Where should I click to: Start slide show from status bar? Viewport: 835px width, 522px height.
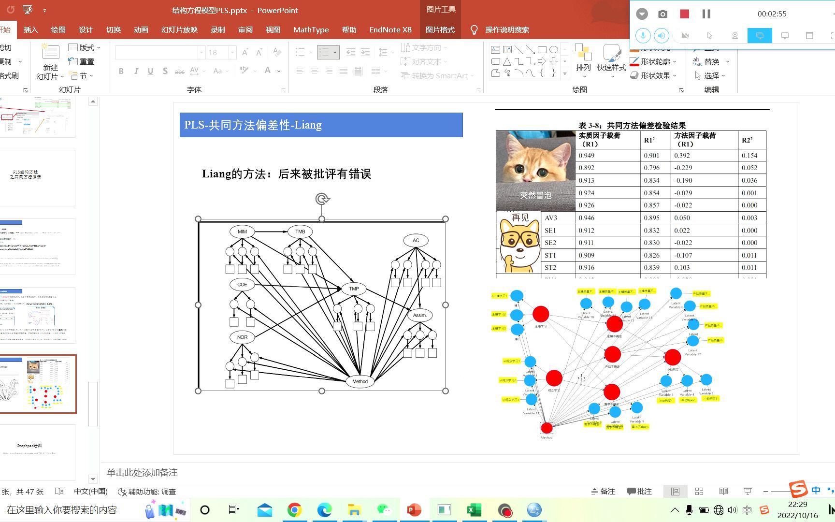748,492
